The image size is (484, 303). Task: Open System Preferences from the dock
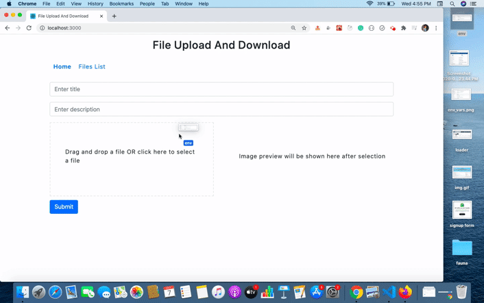tap(332, 292)
